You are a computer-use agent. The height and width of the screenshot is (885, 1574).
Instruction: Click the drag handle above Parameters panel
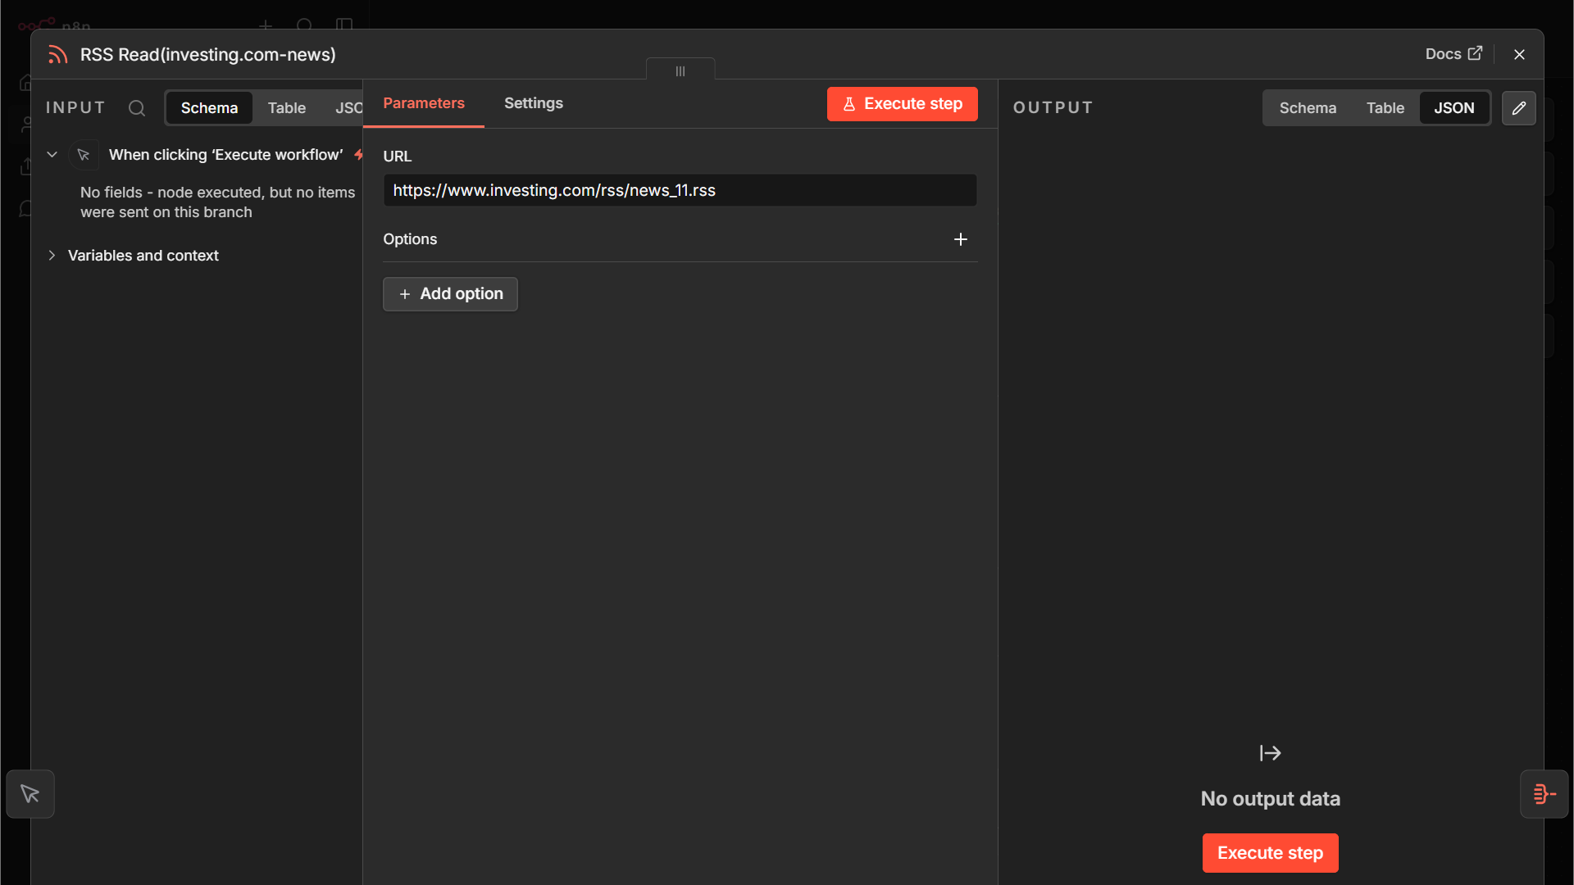click(x=680, y=71)
